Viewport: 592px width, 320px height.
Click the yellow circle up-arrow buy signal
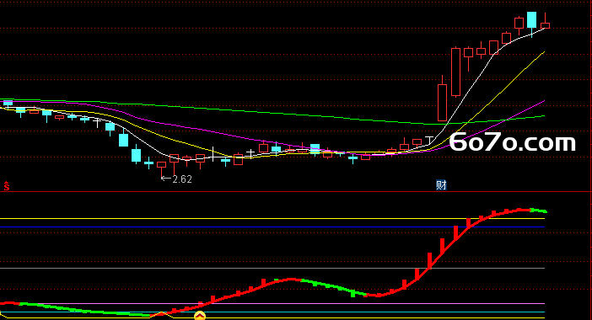click(x=200, y=316)
